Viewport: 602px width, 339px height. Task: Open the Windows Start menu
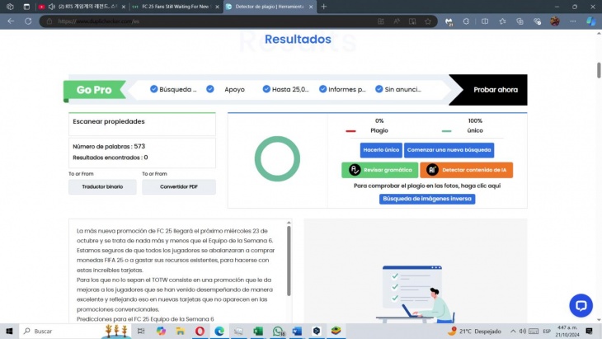click(x=9, y=331)
